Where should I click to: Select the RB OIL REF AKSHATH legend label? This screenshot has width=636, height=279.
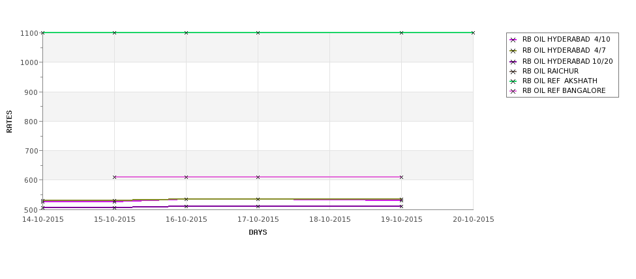pyautogui.click(x=560, y=81)
